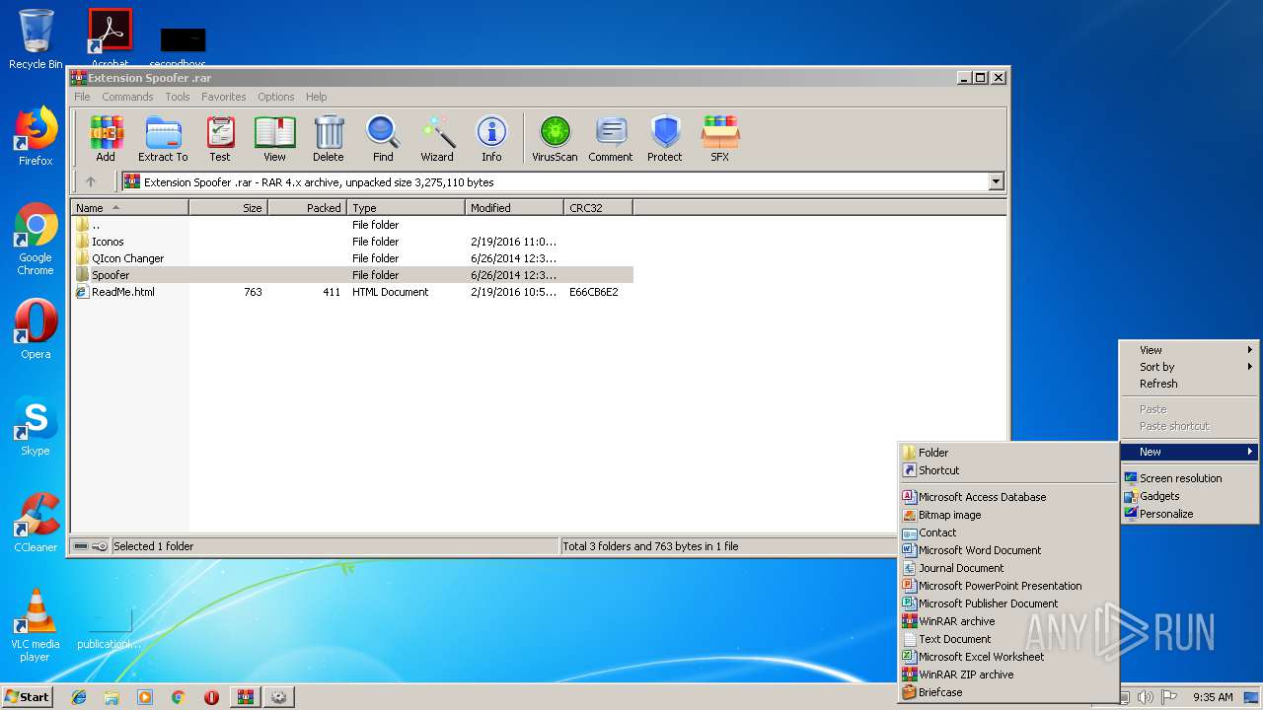Click the Add toolbar icon in WinRAR
Image resolution: width=1263 pixels, height=710 pixels.
point(106,138)
